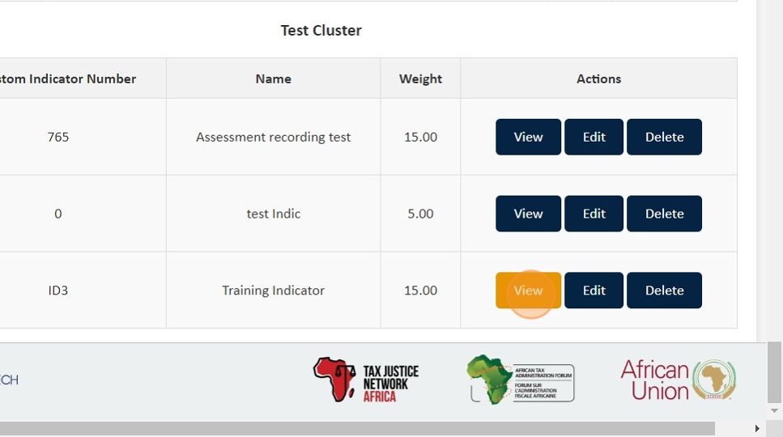Image resolution: width=783 pixels, height=437 pixels.
Task: Select the Test Cluster heading text
Action: pyautogui.click(x=321, y=31)
